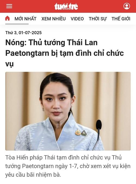Image resolution: width=136 pixels, height=184 pixels.
Task: Open the headline about Thủ tướng Thái Lan Paetongtarn
Action: (x=64, y=53)
